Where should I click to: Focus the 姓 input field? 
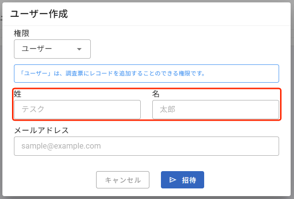77,110
